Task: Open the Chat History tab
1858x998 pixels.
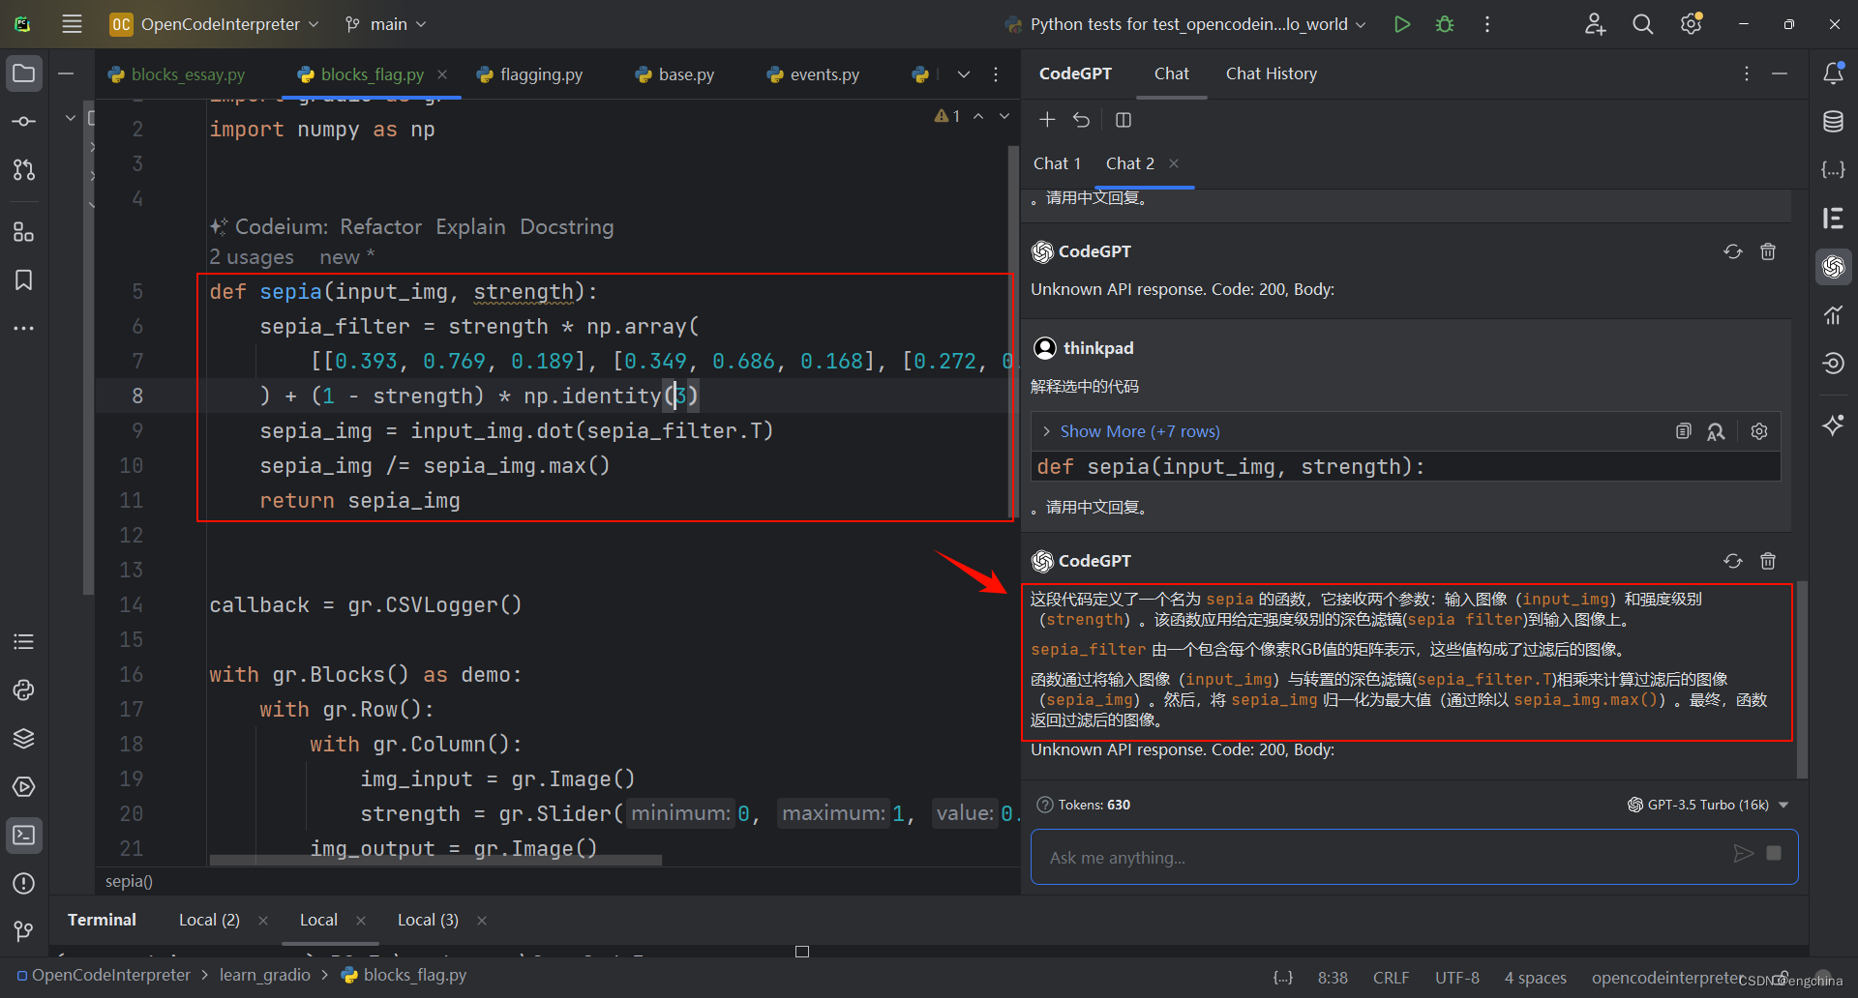Action: coord(1271,73)
